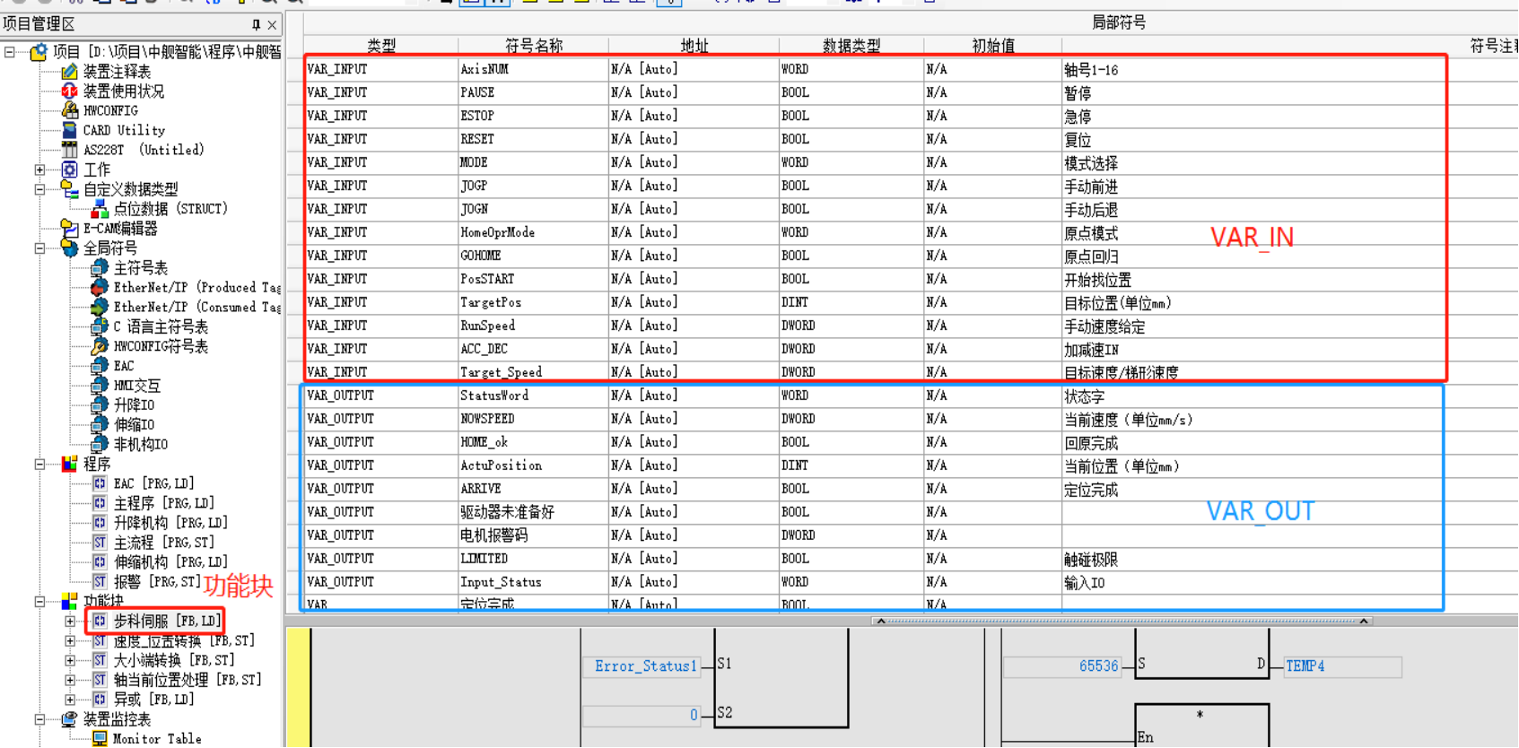Select the ESTOP symbol name cell
The height and width of the screenshot is (748, 1519).
pyautogui.click(x=534, y=116)
